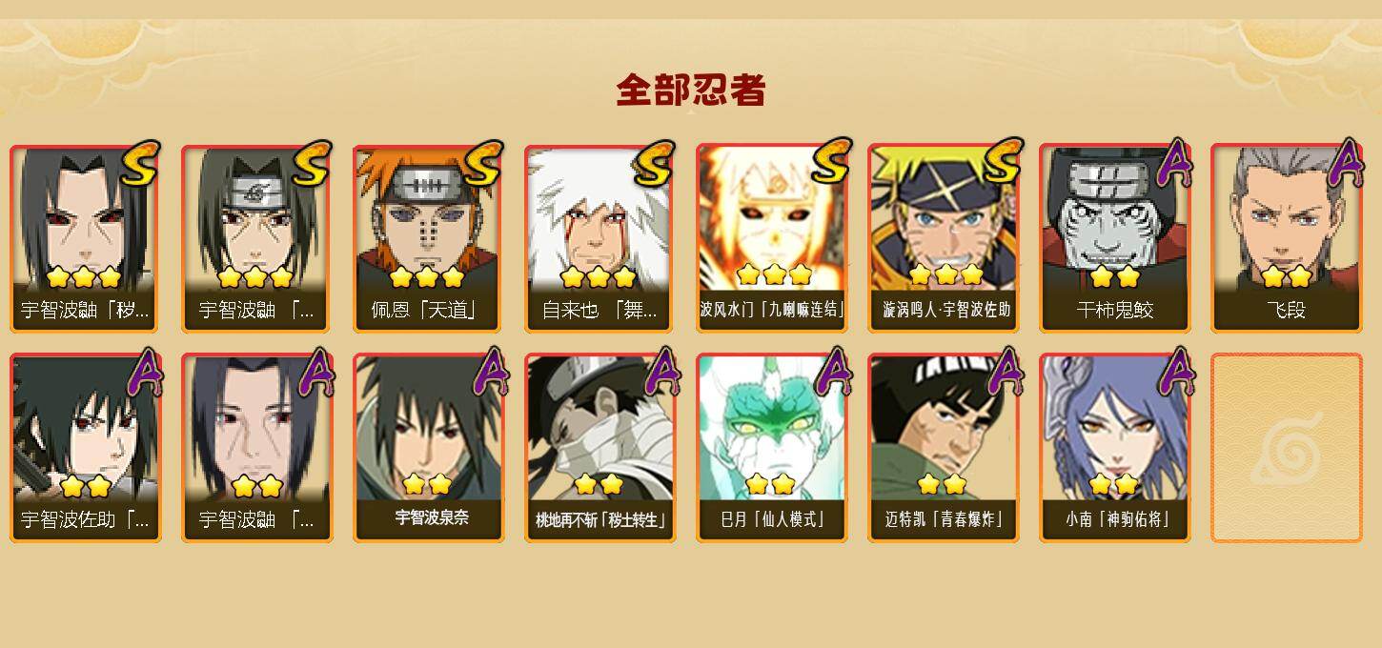Choose the 迈特凯「青春爆炸」 ninja card
The image size is (1382, 648).
point(943,448)
